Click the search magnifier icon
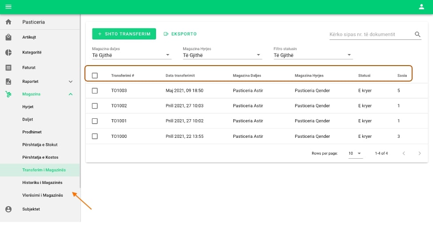433x234 pixels. pos(417,35)
